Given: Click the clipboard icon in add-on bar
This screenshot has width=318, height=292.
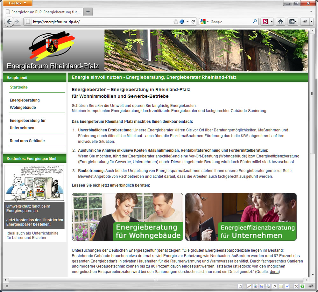Looking at the screenshot, I should pyautogui.click(x=274, y=286).
